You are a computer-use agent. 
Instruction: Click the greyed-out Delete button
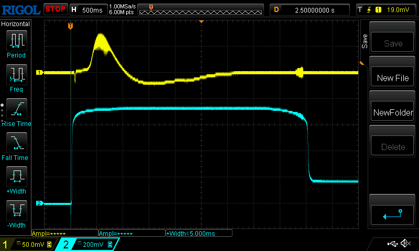click(392, 146)
